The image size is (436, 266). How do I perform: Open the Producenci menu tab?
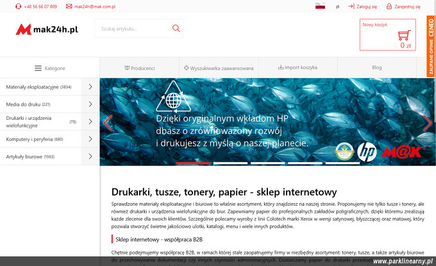click(x=140, y=68)
